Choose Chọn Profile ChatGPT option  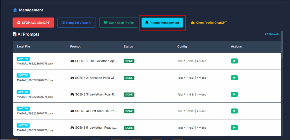(x=209, y=23)
